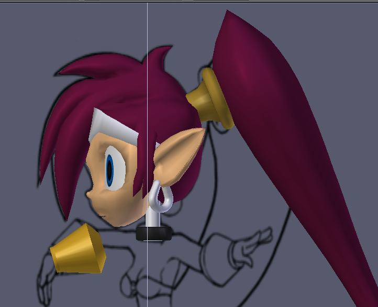Select the white headband on the forehead
The width and height of the screenshot is (378, 307).
coord(113,127)
